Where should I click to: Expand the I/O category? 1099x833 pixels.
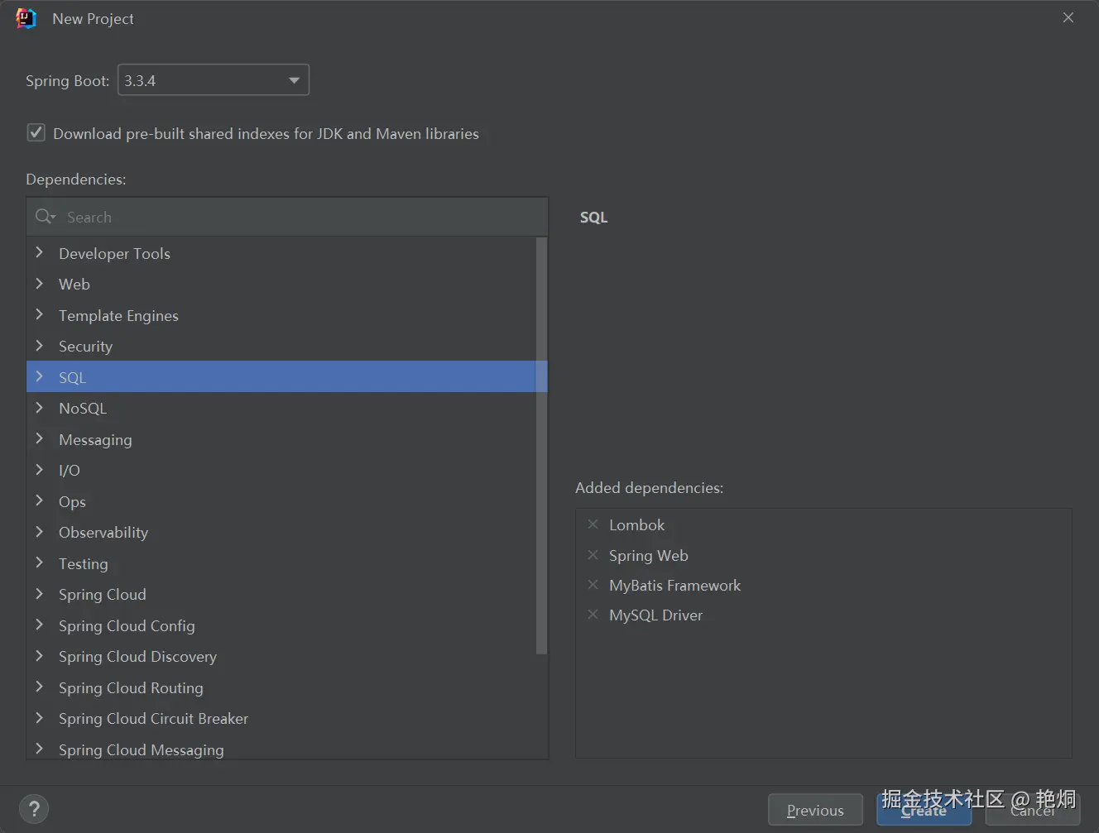pyautogui.click(x=39, y=470)
